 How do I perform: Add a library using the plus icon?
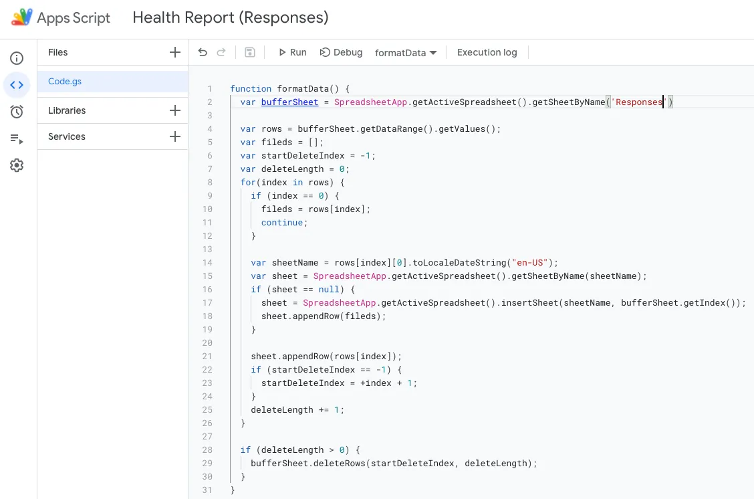(175, 110)
